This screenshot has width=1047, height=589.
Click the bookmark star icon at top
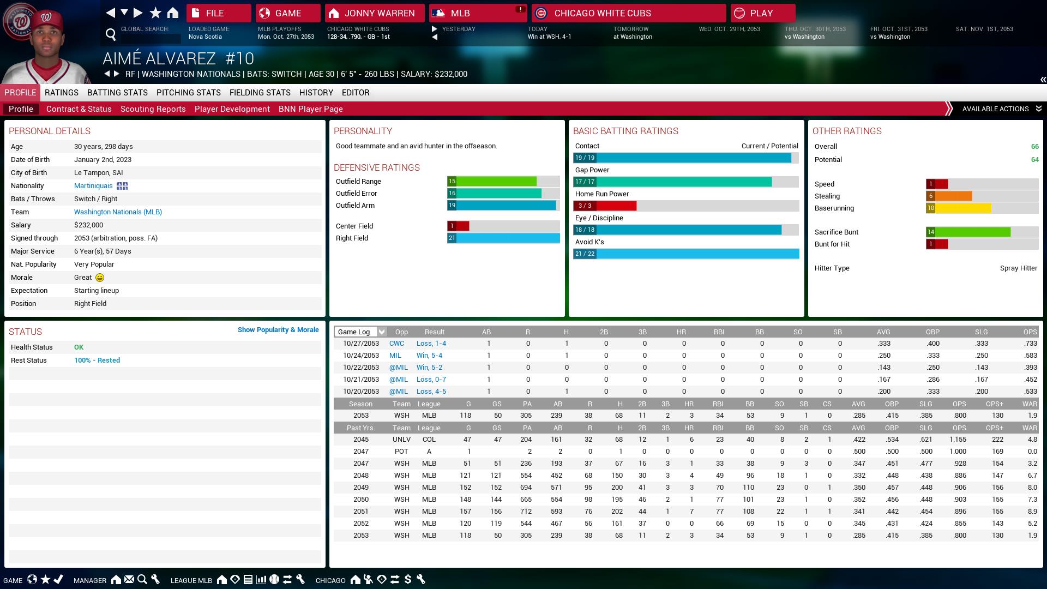click(x=155, y=13)
